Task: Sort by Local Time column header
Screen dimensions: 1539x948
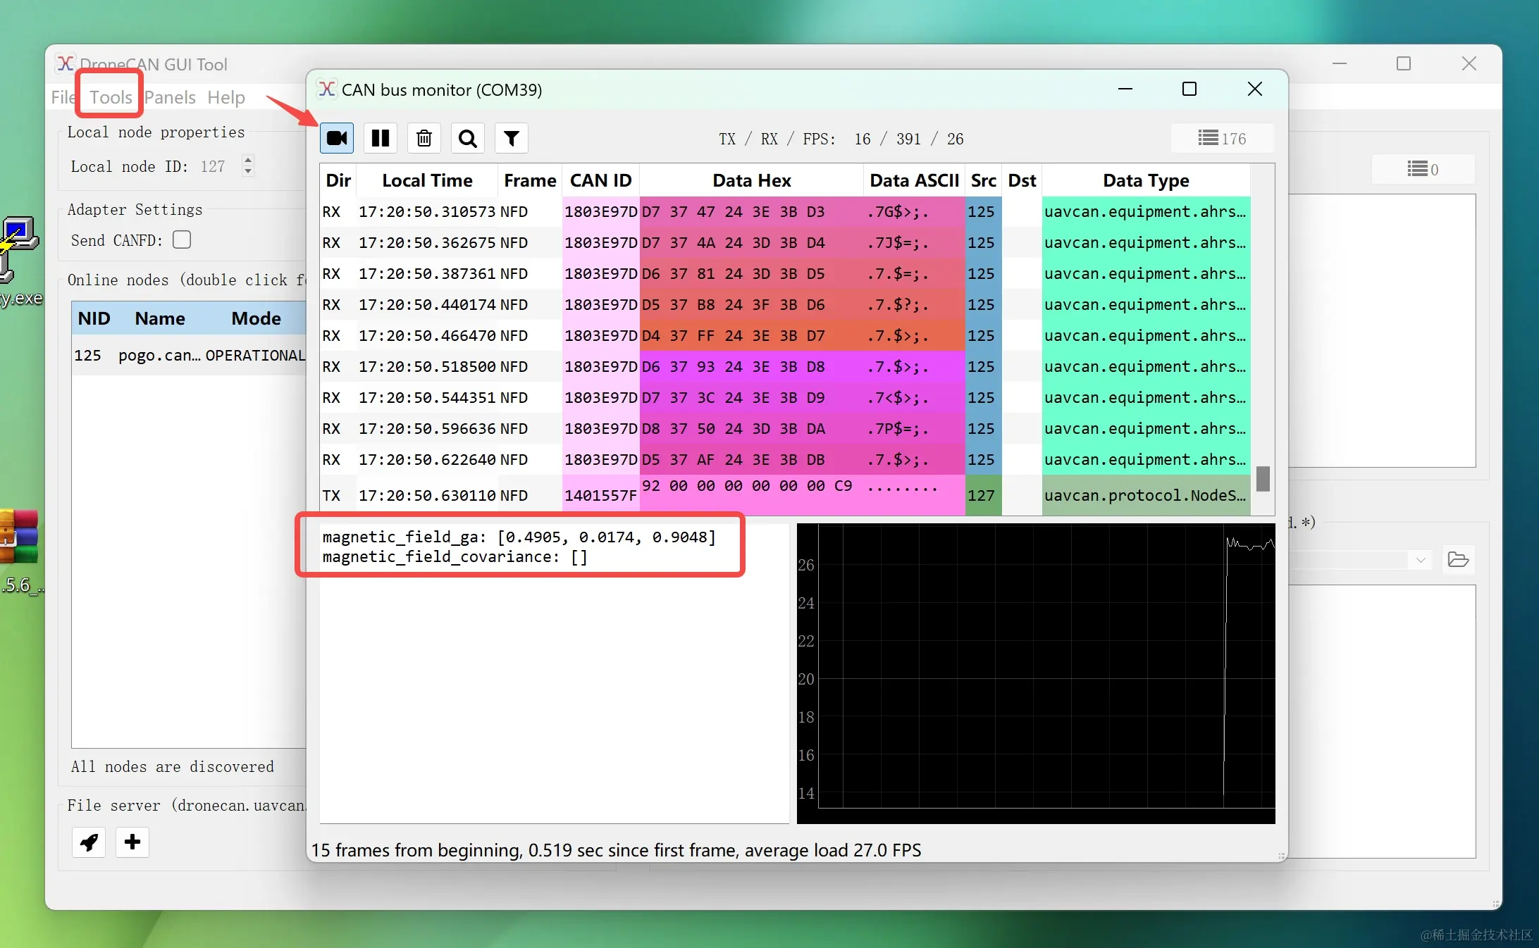Action: [427, 181]
